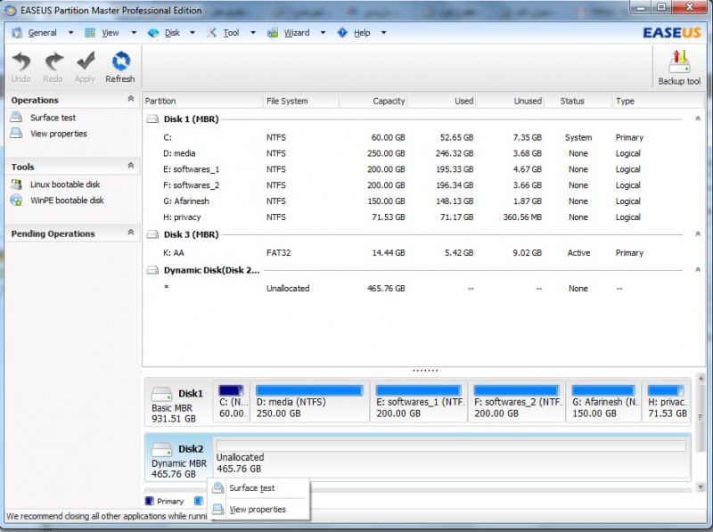Screen dimensions: 713x532
Task: Open the Tool menu dropdown arrow
Action: 253,33
